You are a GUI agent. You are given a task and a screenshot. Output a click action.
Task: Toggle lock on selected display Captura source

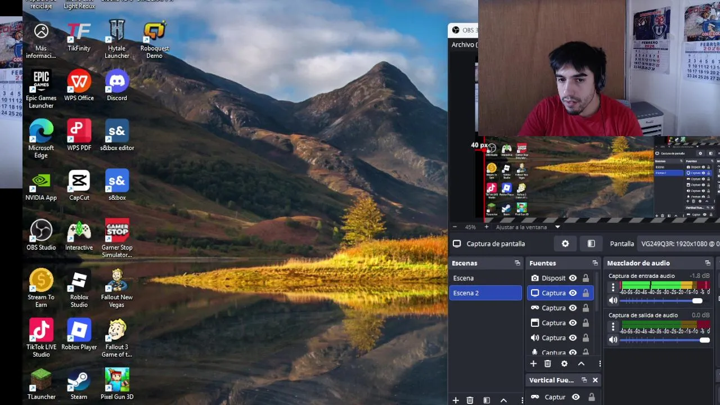click(x=586, y=293)
